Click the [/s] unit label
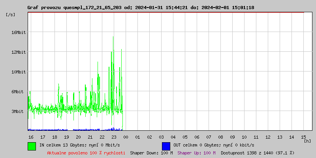316x158 pixels. 11,15
